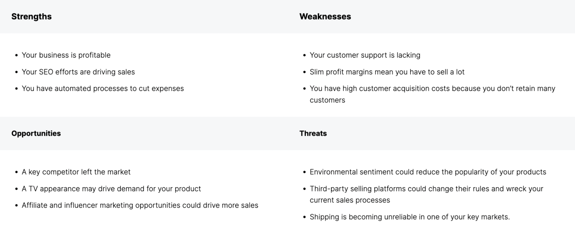Click the 'Affiliate and influencer marketing' bullet
The image size is (575, 225).
(x=140, y=205)
